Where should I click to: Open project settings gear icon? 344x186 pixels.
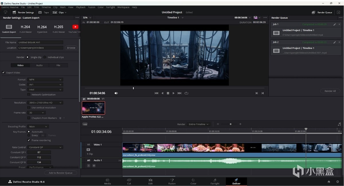337,182
